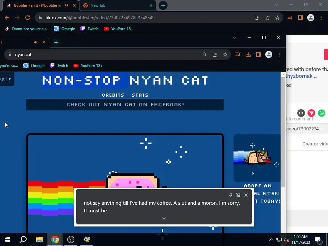This screenshot has height=246, width=328.
Task: Click Chrome icon on the taskbar
Action: pyautogui.click(x=55, y=240)
